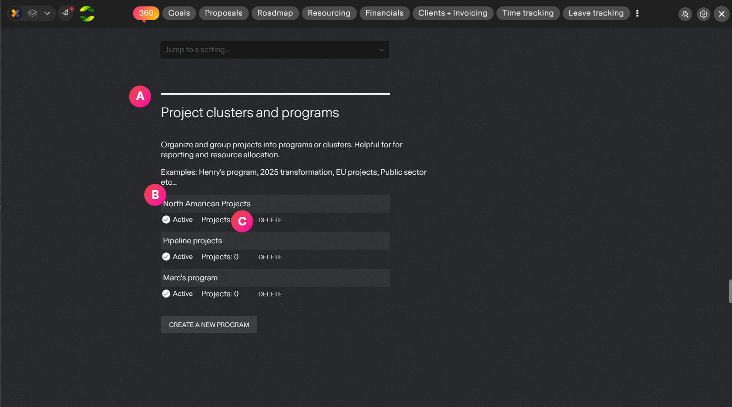Click the green swirl workspace logo
This screenshot has height=407, width=732.
tap(87, 14)
